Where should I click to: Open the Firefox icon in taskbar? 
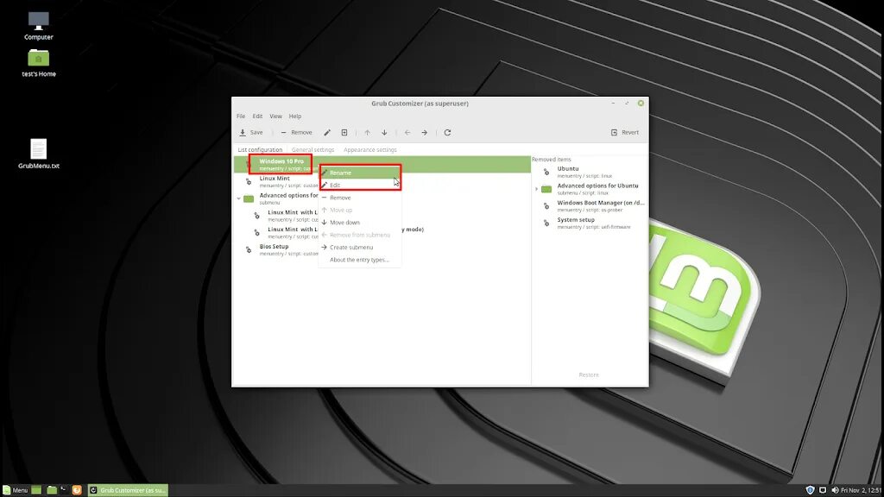point(77,490)
